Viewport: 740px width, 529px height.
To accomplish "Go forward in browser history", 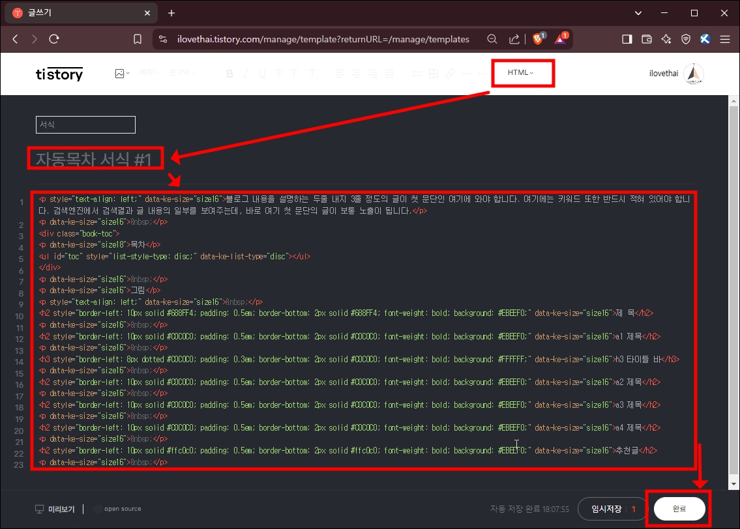I will click(34, 39).
